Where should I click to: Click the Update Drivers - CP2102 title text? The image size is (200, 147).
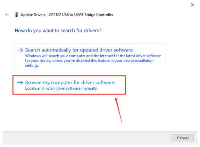click(x=67, y=15)
